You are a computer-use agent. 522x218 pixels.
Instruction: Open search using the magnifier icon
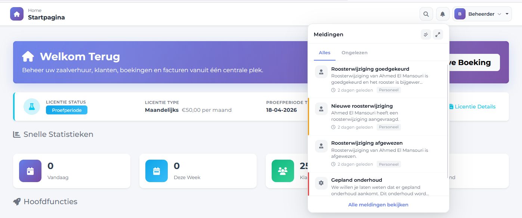(x=426, y=13)
